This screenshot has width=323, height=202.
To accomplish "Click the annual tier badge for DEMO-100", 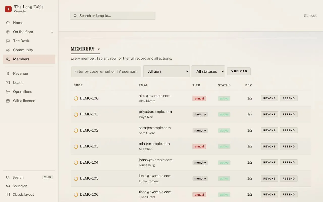I will pos(199,98).
